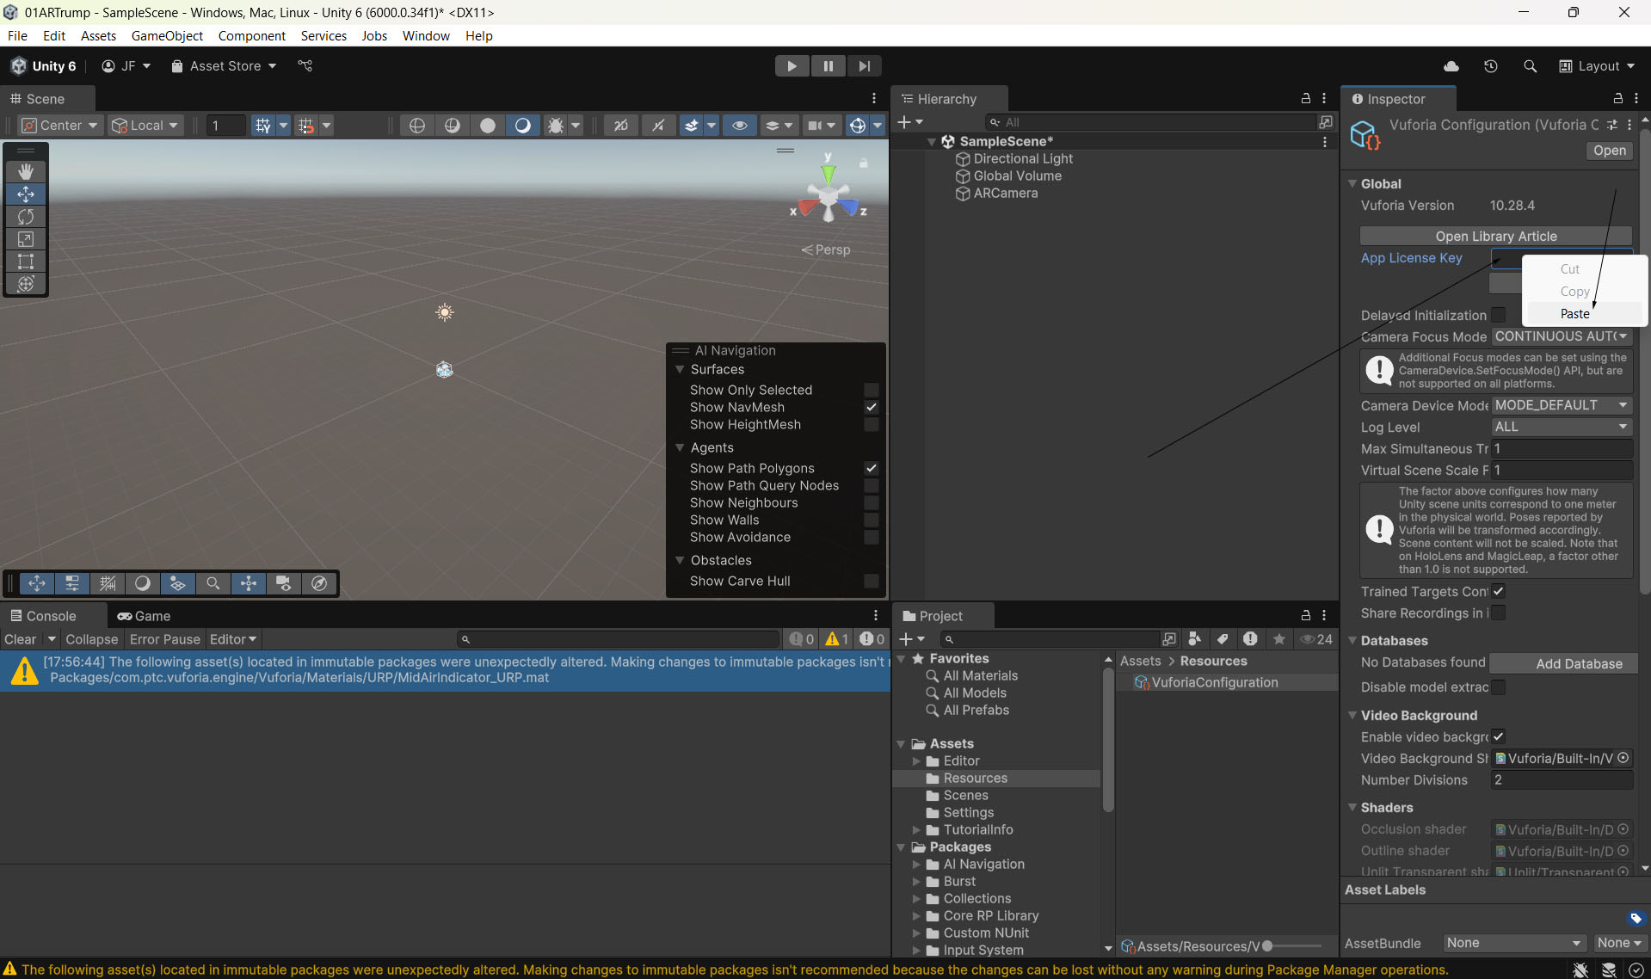Uncheck Show NavMesh option
The image size is (1651, 979).
[871, 407]
